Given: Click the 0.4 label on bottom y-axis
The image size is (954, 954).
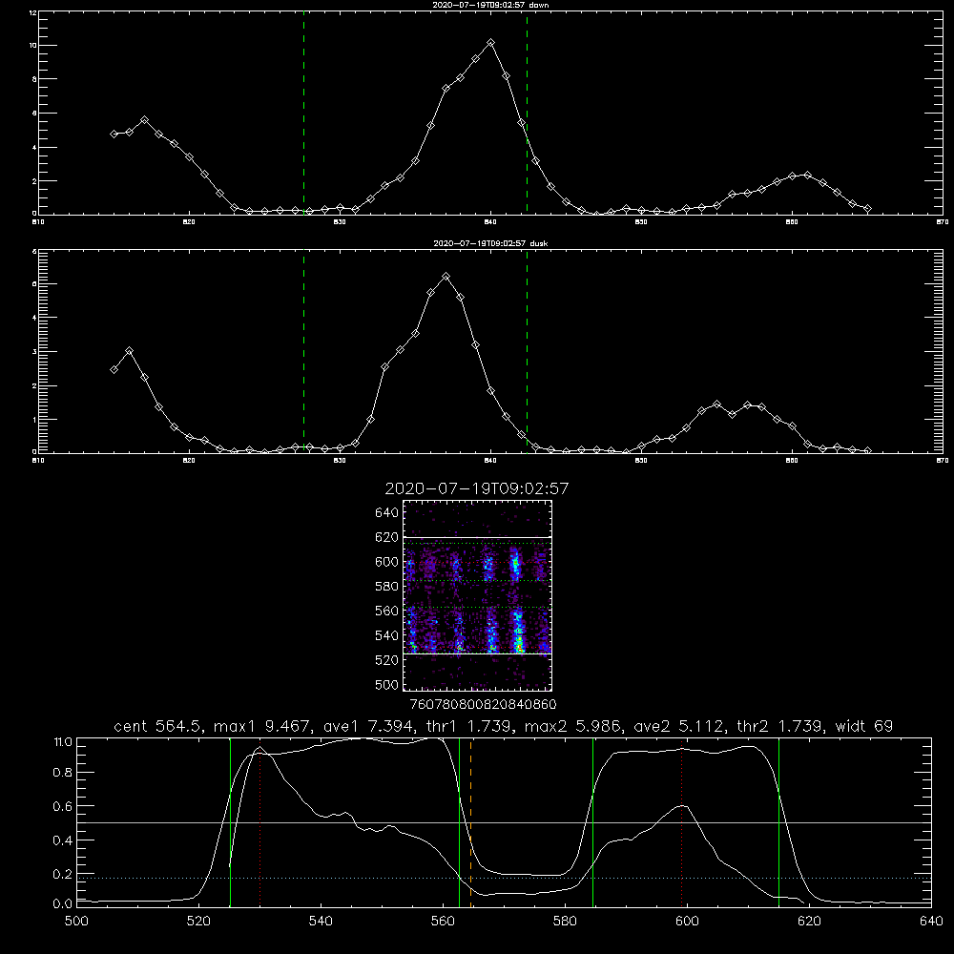Looking at the screenshot, I should [63, 840].
